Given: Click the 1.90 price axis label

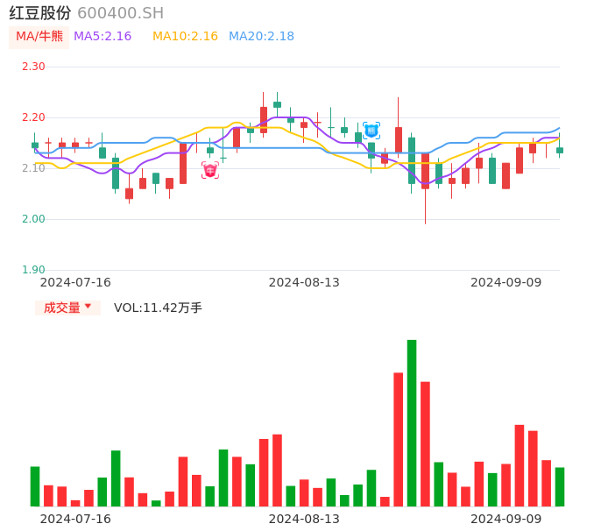Looking at the screenshot, I should point(33,270).
